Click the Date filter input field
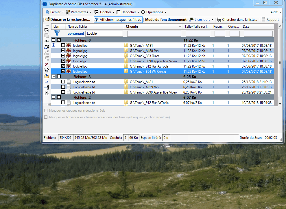This screenshot has width=286, height=209. click(258, 33)
